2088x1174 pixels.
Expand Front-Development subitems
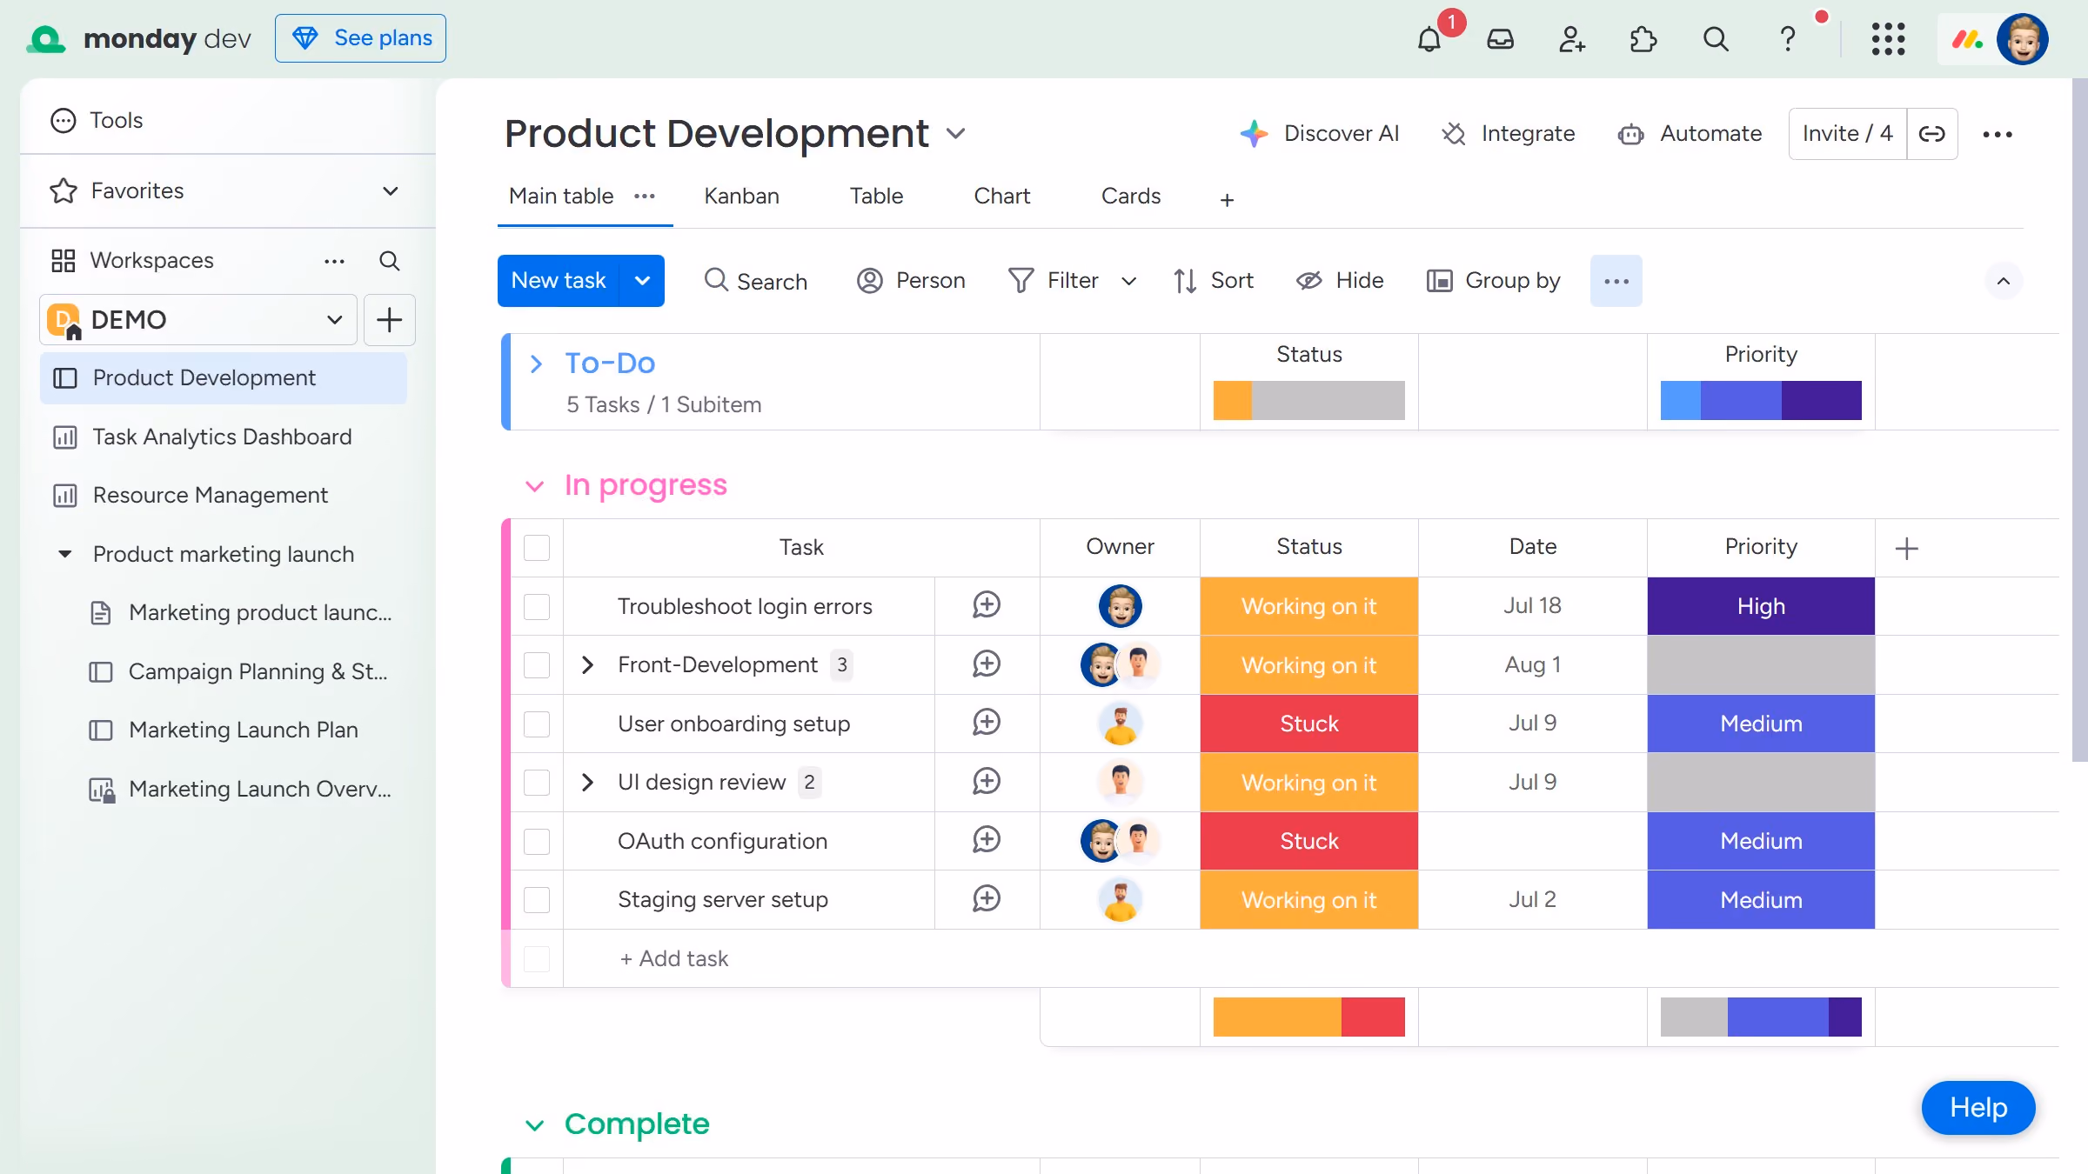pyautogui.click(x=587, y=665)
